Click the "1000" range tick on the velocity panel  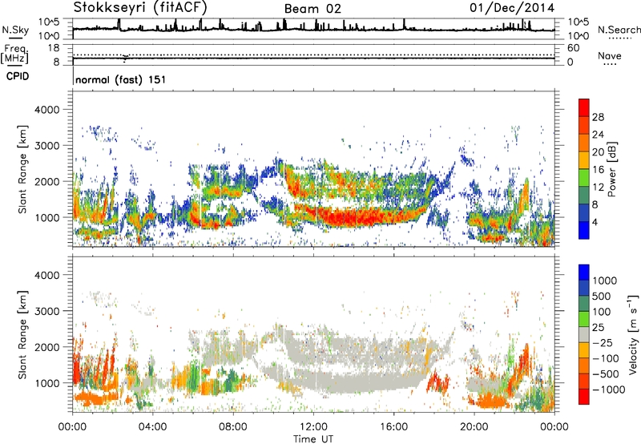[x=46, y=383]
